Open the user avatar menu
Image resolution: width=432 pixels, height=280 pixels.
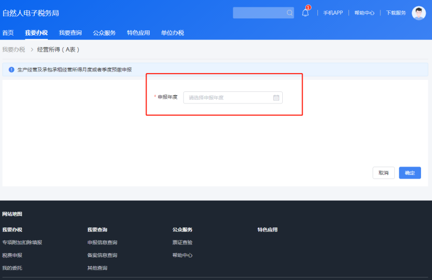[x=418, y=13]
